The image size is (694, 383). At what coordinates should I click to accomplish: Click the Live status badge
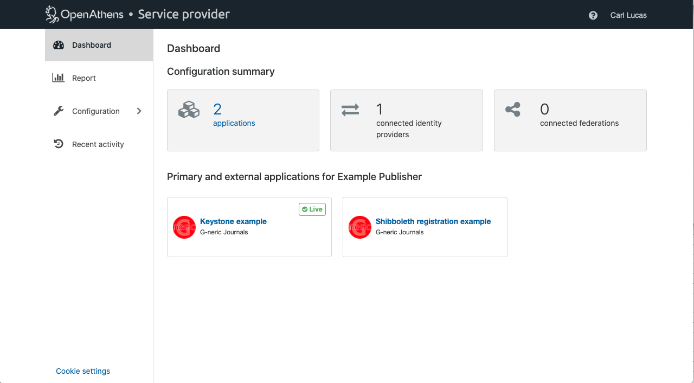312,209
